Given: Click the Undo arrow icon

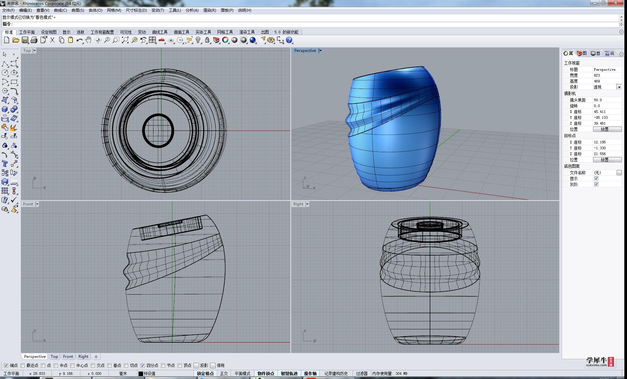Looking at the screenshot, I should (x=80, y=40).
